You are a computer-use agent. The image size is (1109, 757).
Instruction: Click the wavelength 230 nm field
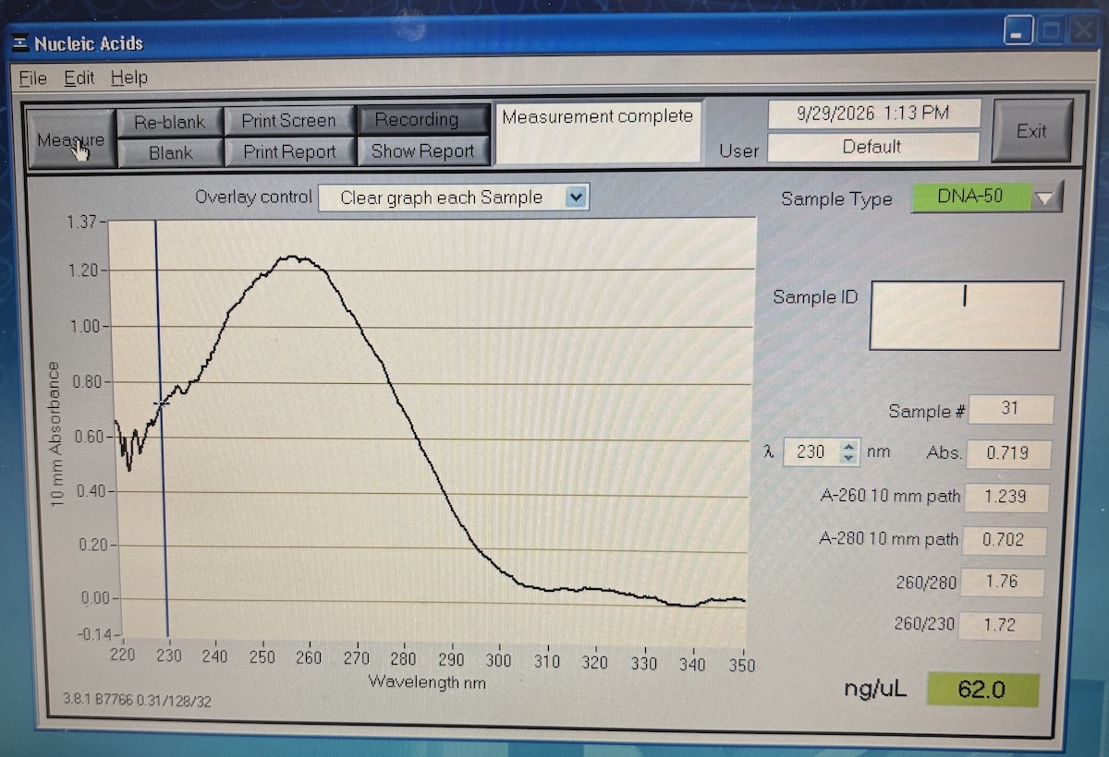tap(810, 453)
